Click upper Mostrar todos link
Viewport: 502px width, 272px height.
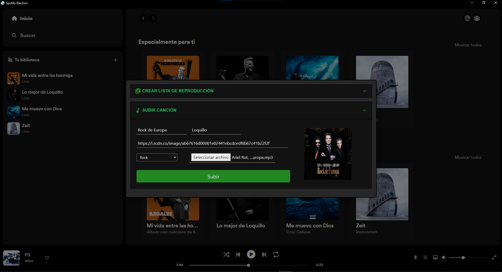[468, 45]
